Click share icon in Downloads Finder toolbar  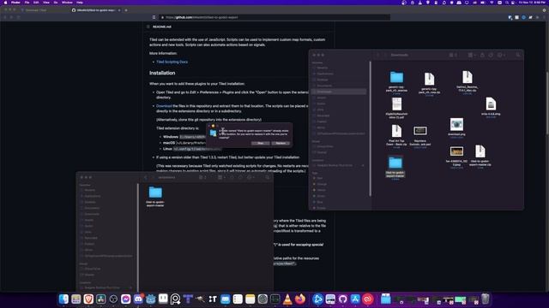[482, 55]
